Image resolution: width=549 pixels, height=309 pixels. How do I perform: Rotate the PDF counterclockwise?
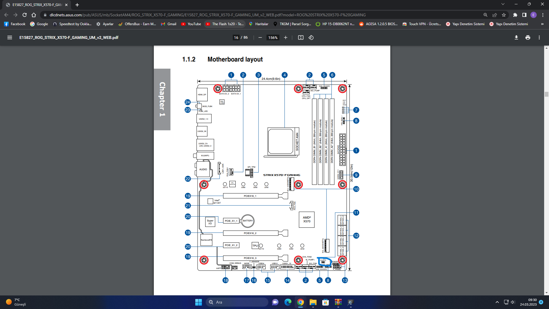[x=311, y=37]
